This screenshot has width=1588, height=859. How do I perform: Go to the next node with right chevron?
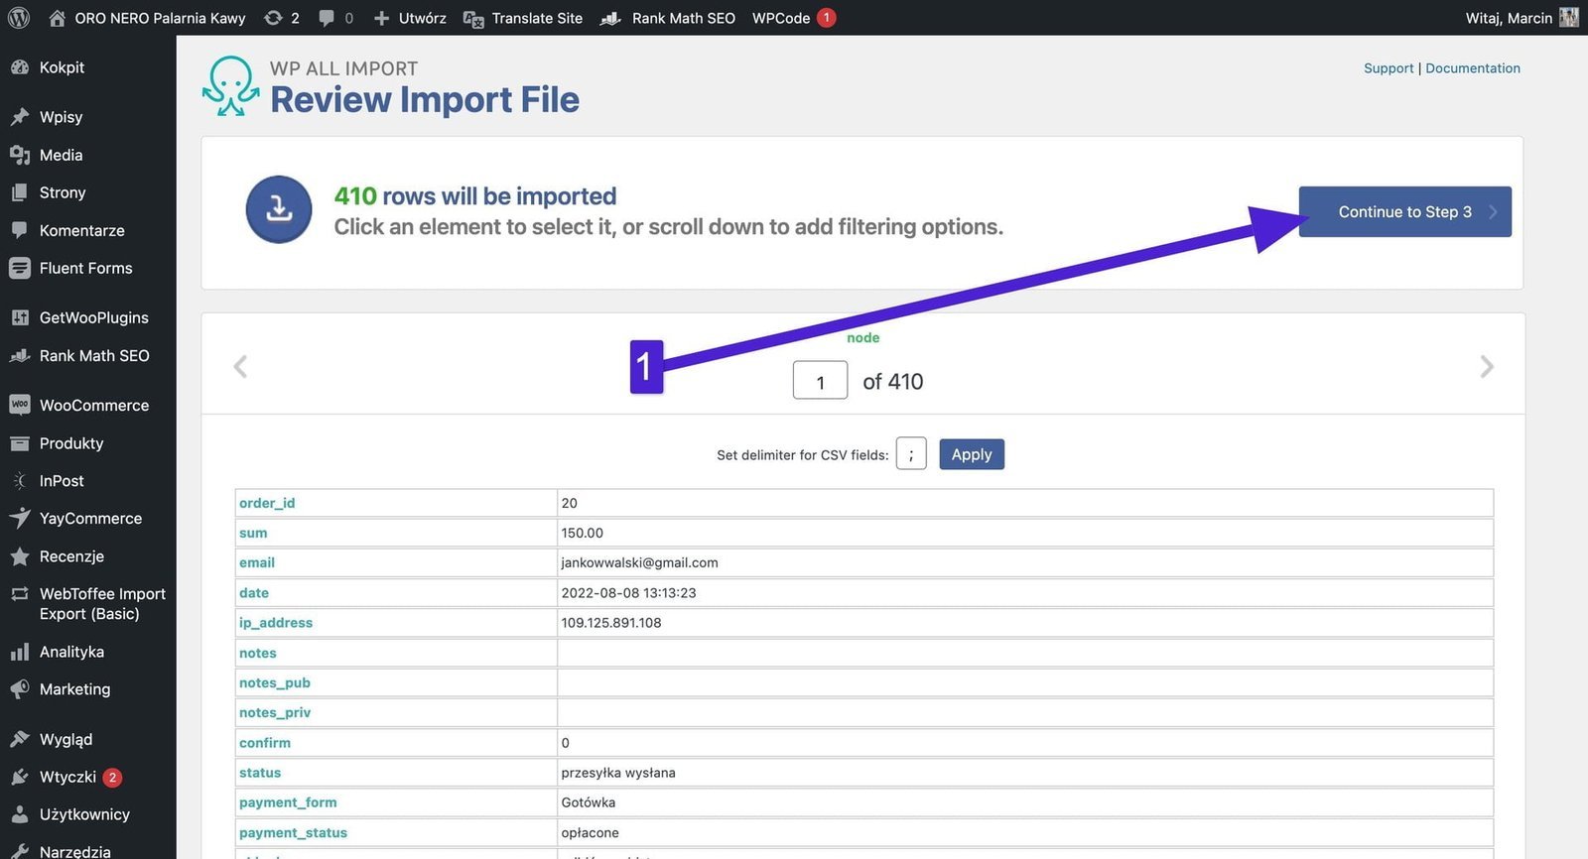(x=1486, y=367)
